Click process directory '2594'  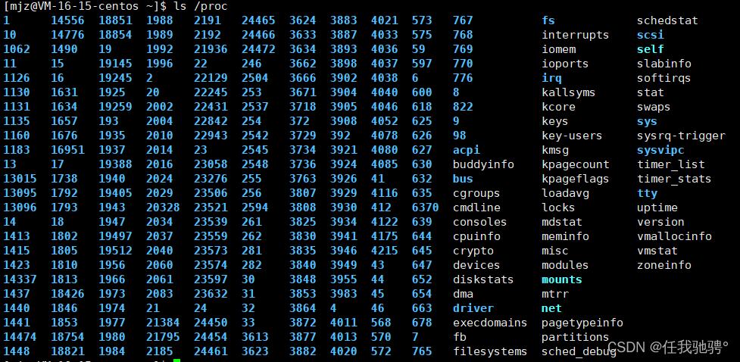pyautogui.click(x=255, y=208)
